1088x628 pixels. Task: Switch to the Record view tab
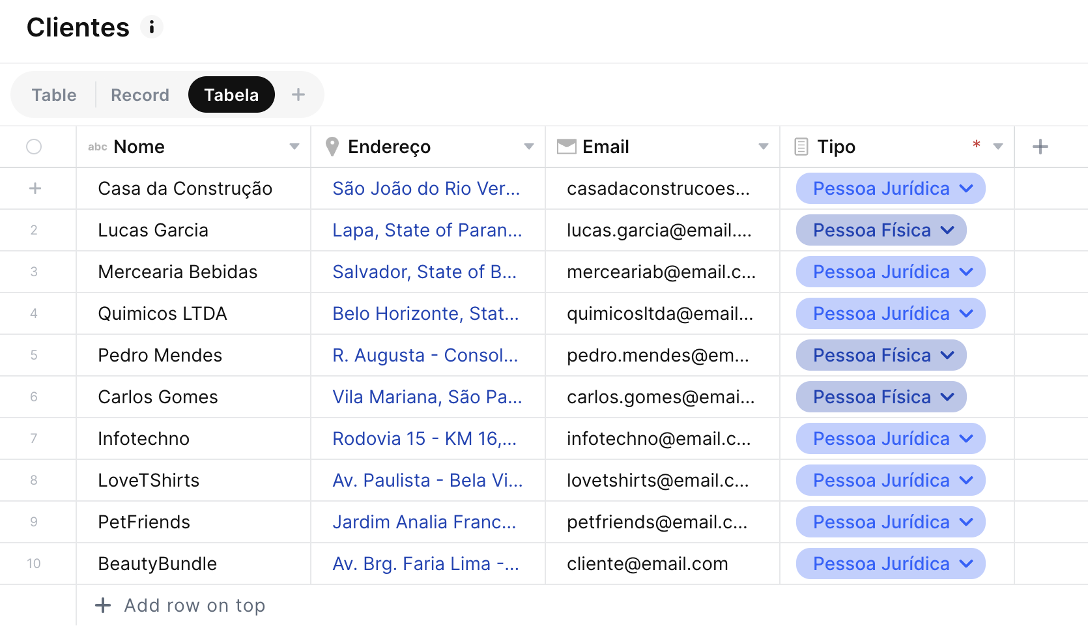(x=140, y=95)
